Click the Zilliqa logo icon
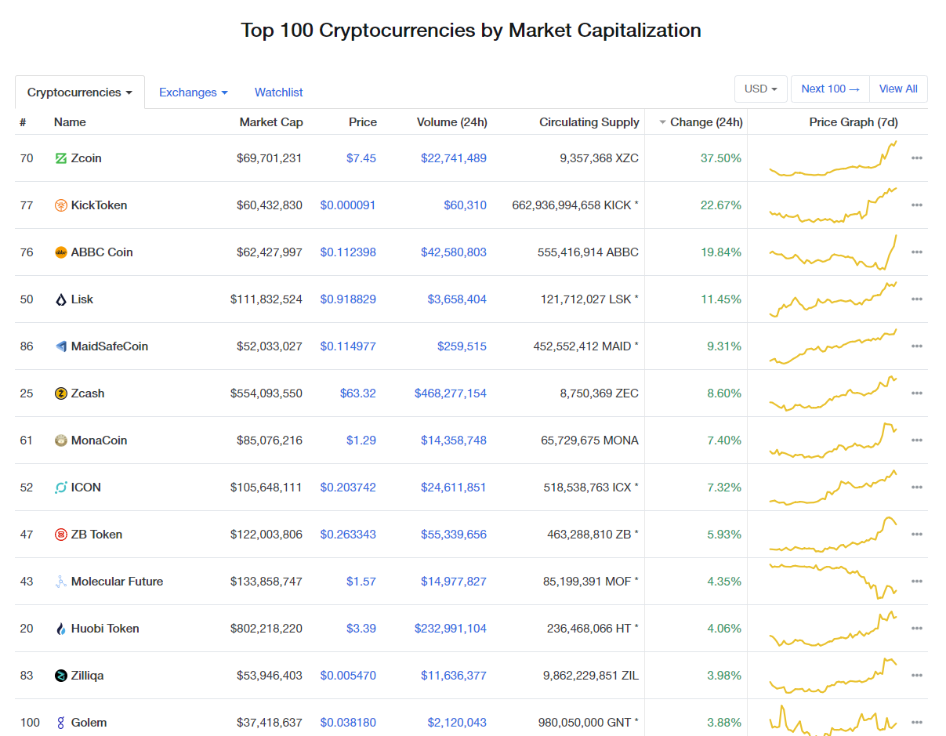This screenshot has width=946, height=736. pyautogui.click(x=61, y=676)
